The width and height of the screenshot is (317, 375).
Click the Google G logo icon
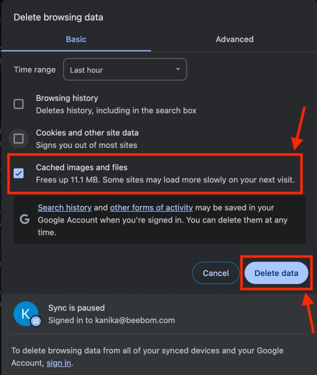click(24, 220)
